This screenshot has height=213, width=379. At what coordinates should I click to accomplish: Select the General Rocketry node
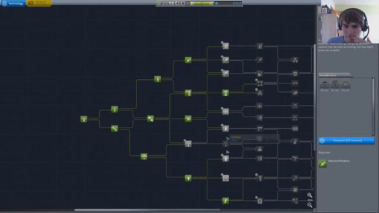pos(158,79)
